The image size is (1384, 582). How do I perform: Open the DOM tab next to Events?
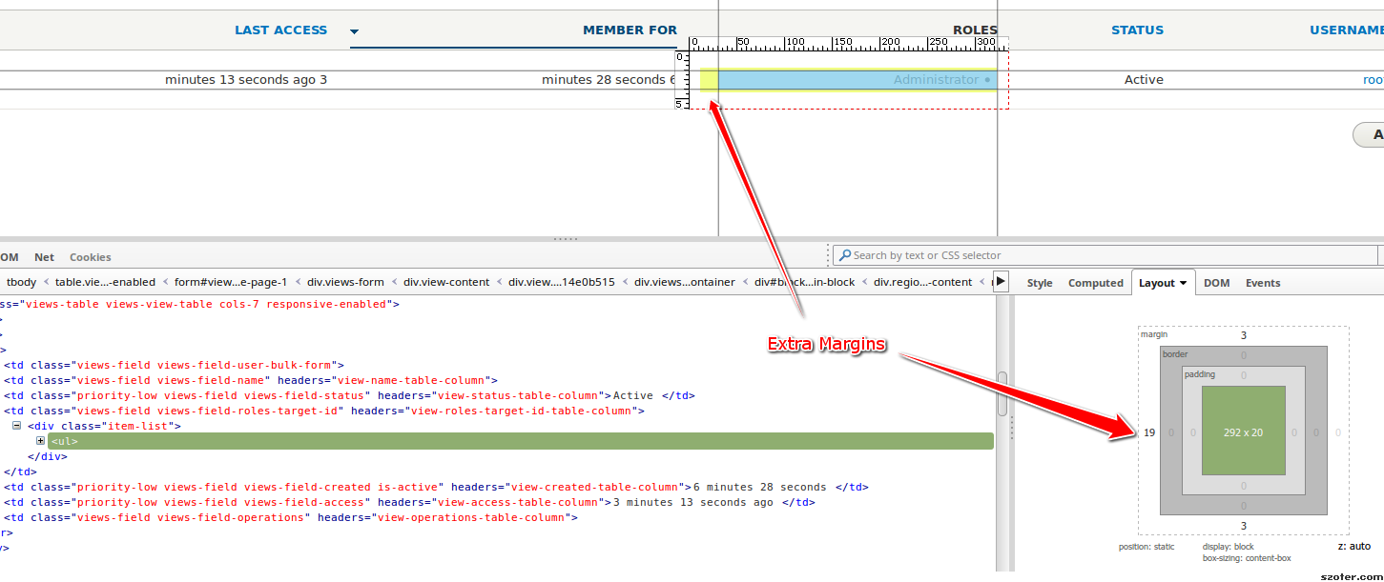coord(1216,283)
